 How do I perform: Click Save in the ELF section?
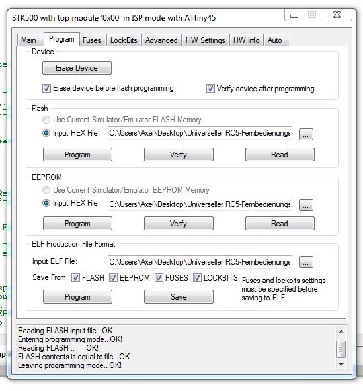point(179,297)
